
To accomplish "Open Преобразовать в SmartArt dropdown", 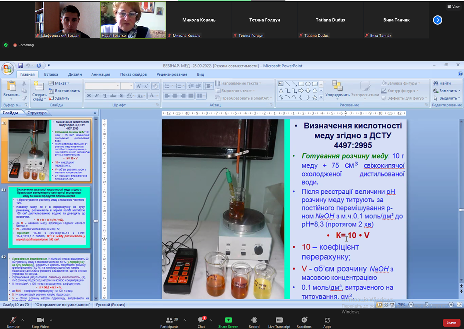I will tap(244, 98).
